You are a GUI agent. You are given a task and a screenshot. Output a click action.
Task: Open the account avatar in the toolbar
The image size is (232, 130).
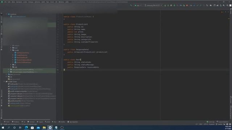[x=231, y=5]
